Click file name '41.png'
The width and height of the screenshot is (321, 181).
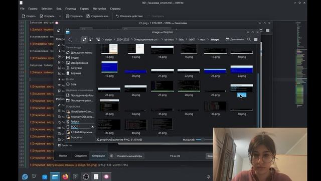[x=163, y=133]
